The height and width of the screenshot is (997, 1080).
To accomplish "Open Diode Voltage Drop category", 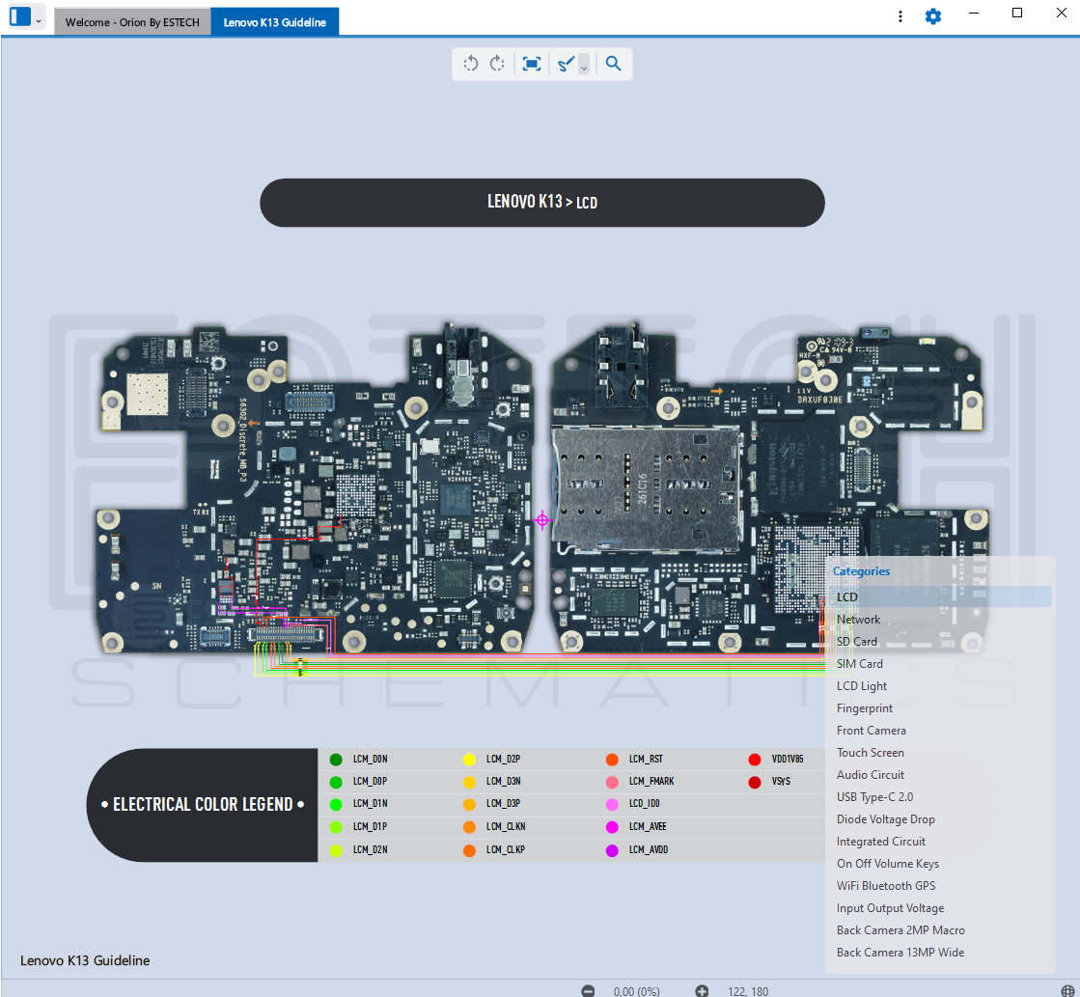I will point(940,819).
